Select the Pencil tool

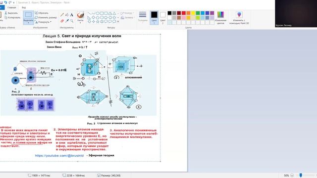(62, 15)
